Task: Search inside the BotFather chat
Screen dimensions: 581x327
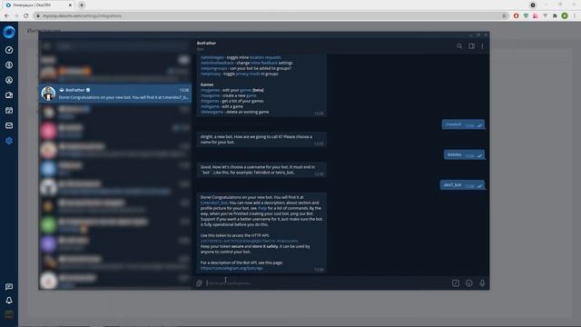Action: click(x=459, y=46)
